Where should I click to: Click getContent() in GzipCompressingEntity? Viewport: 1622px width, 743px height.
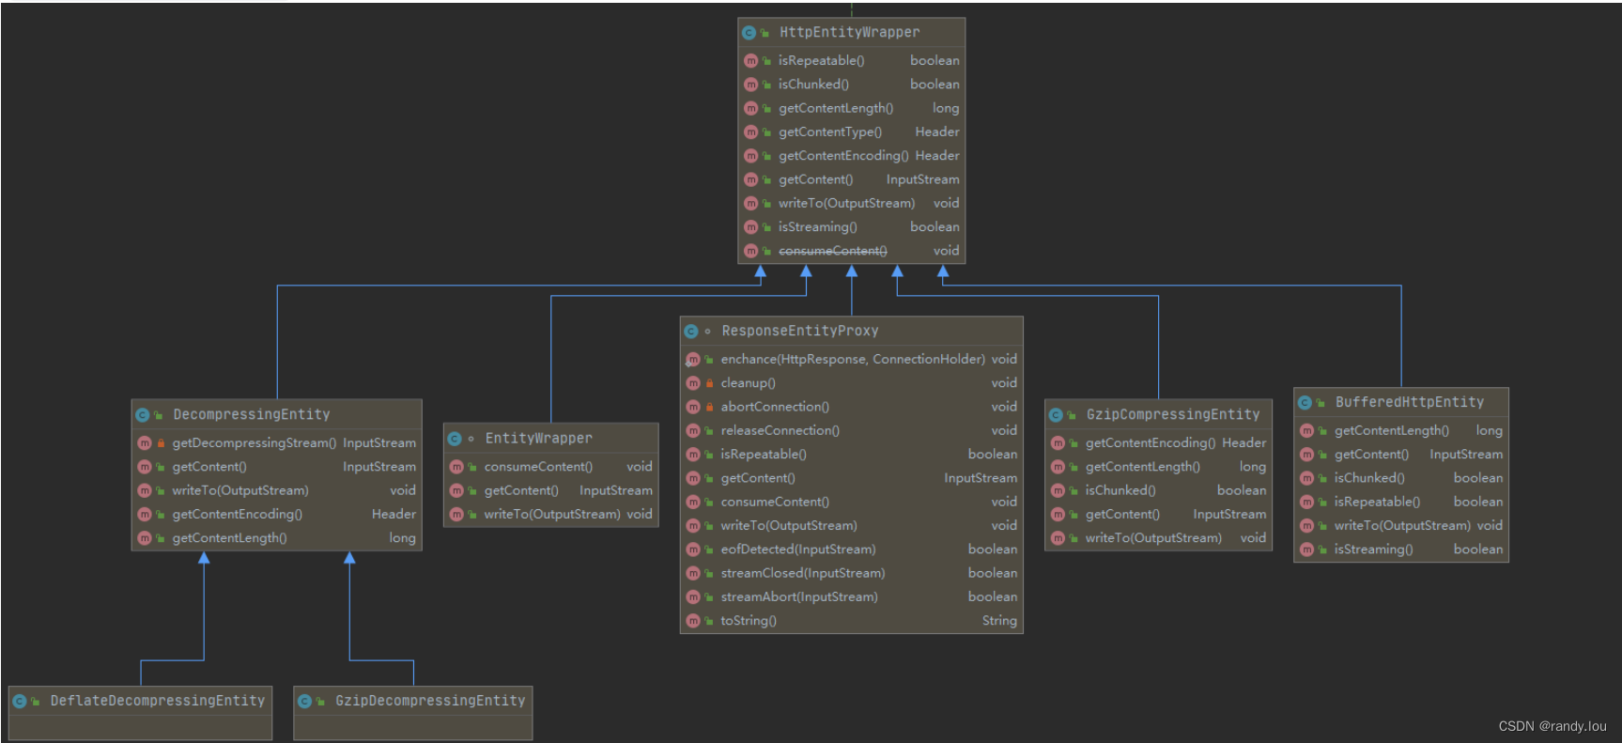coord(1122,515)
